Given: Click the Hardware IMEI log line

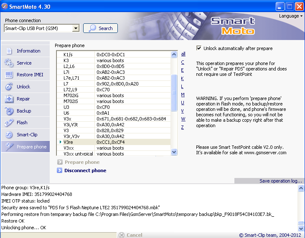Looking at the screenshot, I should tap(37, 194).
